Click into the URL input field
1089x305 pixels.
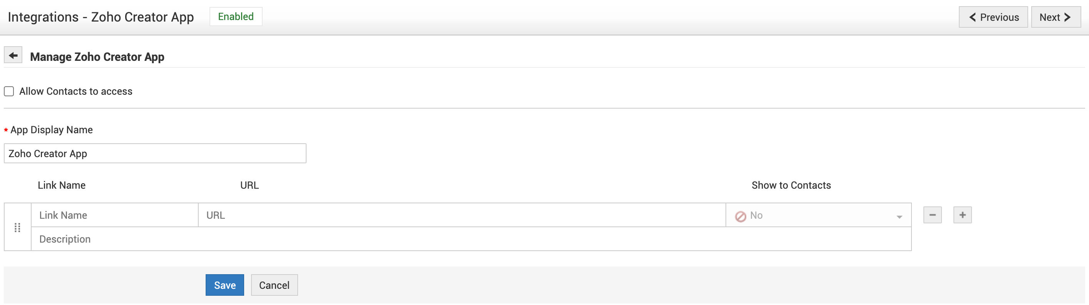462,215
